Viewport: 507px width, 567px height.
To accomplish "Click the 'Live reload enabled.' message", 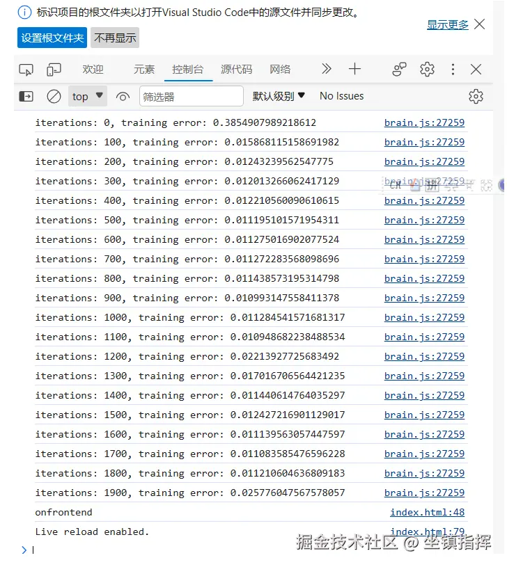I will coord(92,532).
